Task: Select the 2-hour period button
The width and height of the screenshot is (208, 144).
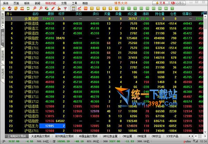Action: [160, 8]
